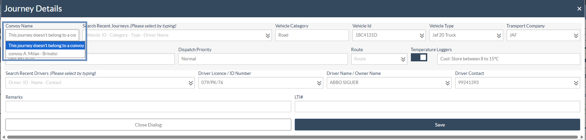Focus the LTI# input field

(x=437, y=106)
